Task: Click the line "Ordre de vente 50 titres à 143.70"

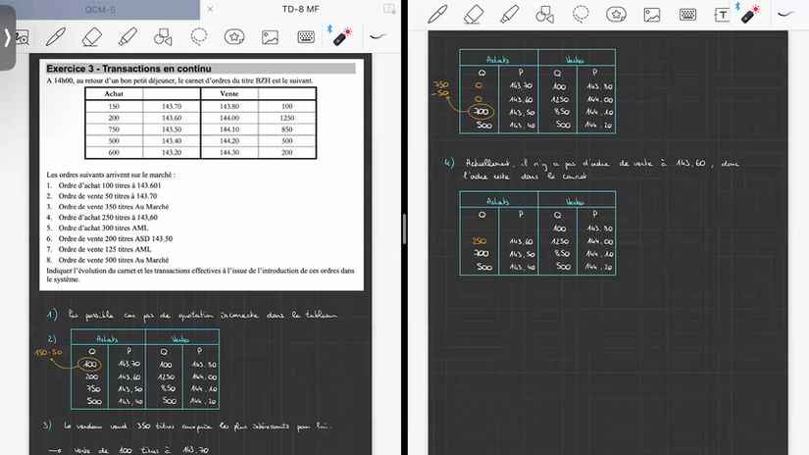Action: 107,196
